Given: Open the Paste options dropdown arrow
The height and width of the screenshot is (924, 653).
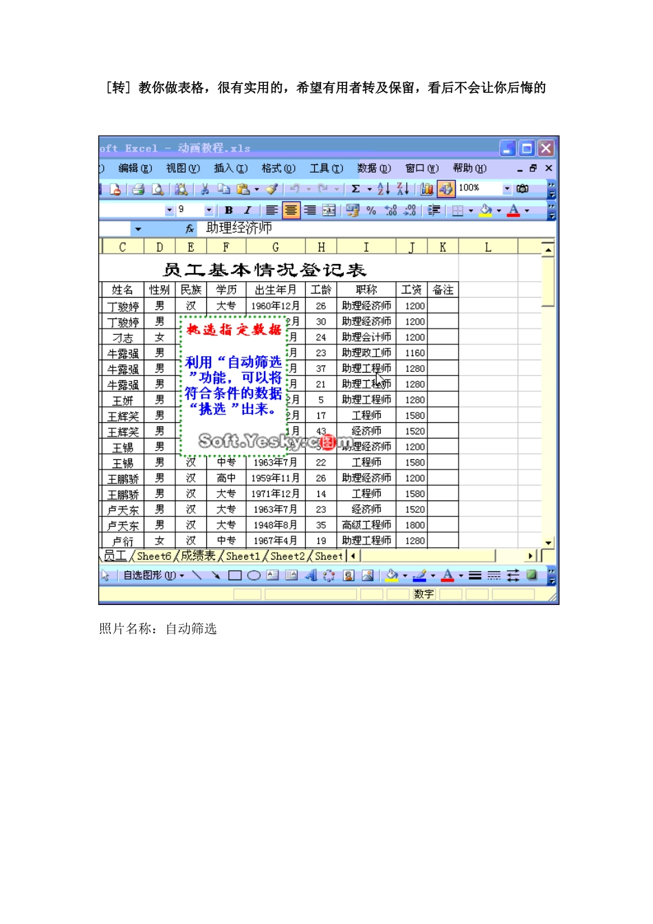Looking at the screenshot, I should [257, 189].
